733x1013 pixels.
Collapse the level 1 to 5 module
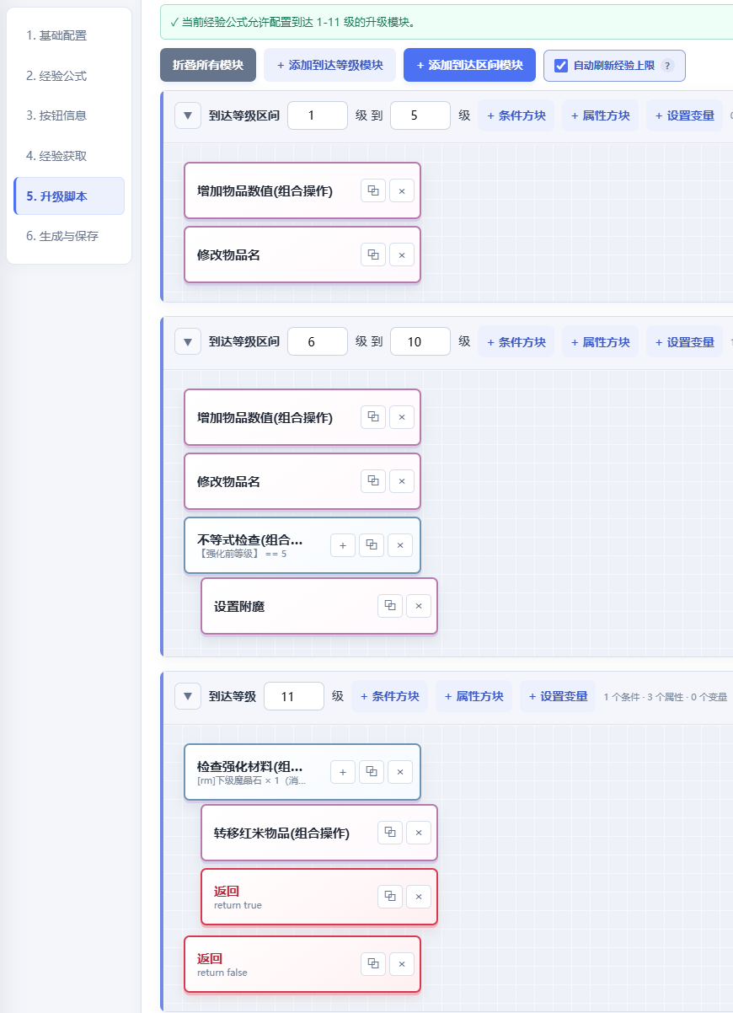[188, 115]
